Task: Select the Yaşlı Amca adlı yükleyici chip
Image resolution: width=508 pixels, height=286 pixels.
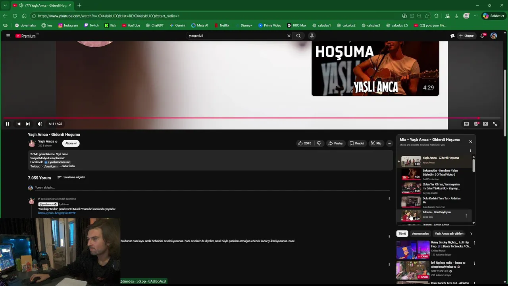Action: [449, 234]
